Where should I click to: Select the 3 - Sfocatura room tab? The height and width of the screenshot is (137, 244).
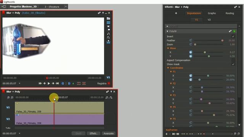point(52,7)
